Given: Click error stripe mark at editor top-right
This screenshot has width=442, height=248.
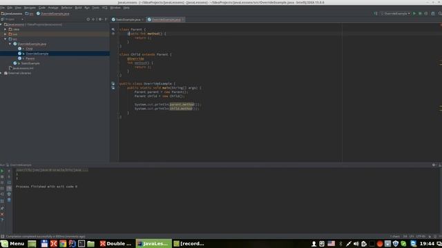Looking at the screenshot, I should tap(441, 25).
